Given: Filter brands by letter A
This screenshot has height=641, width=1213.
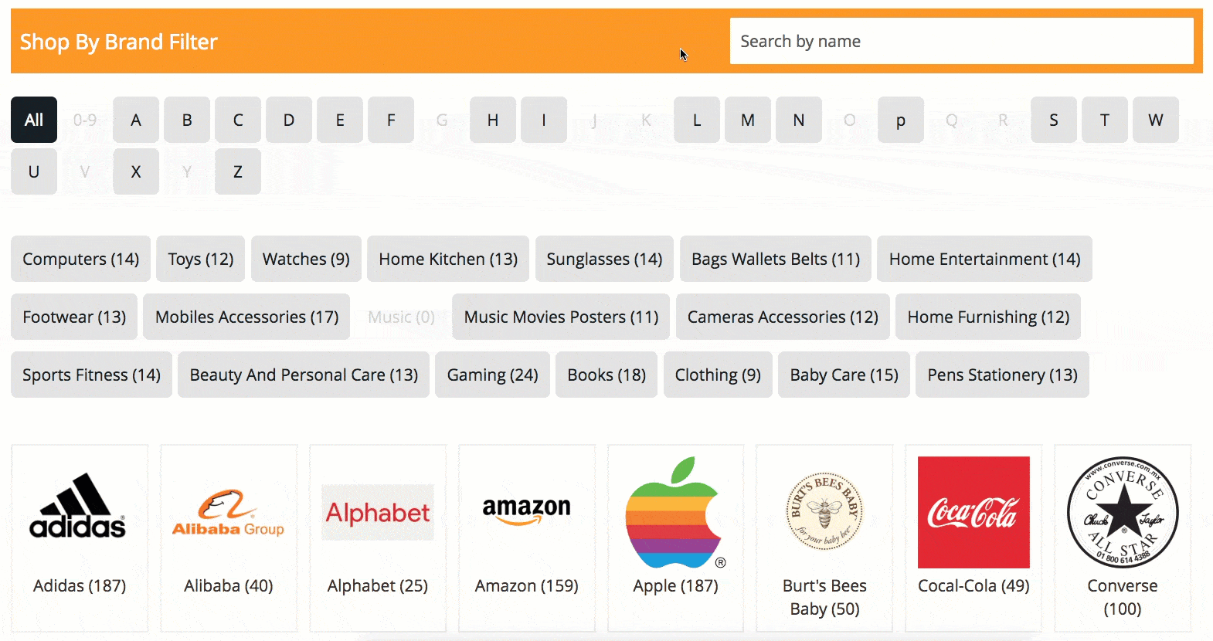Looking at the screenshot, I should 136,120.
